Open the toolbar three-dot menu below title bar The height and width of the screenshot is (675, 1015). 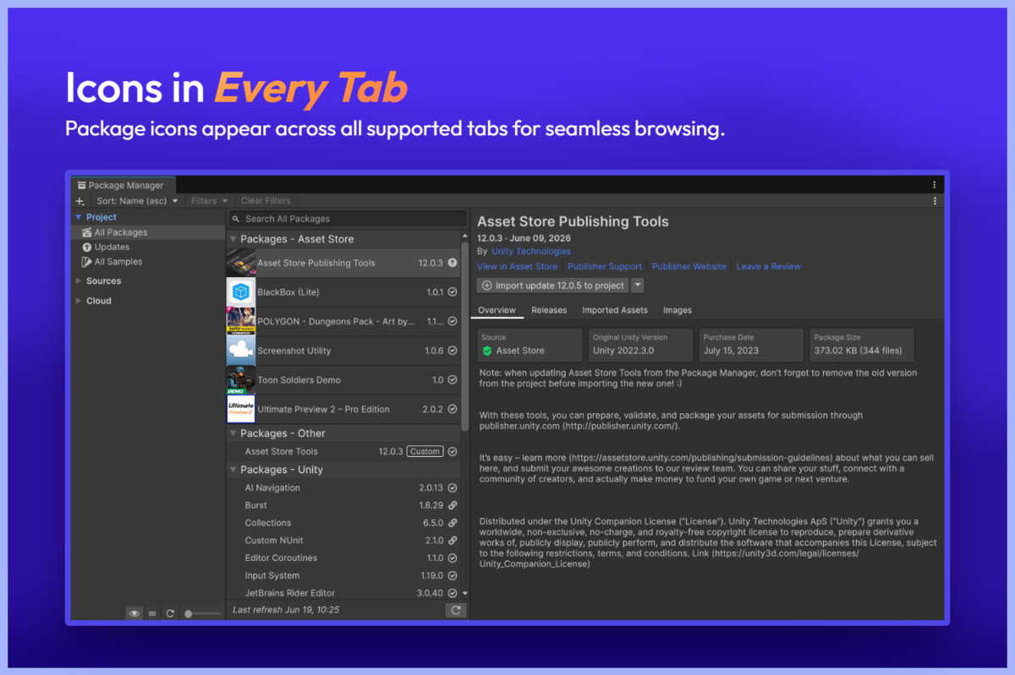point(935,201)
